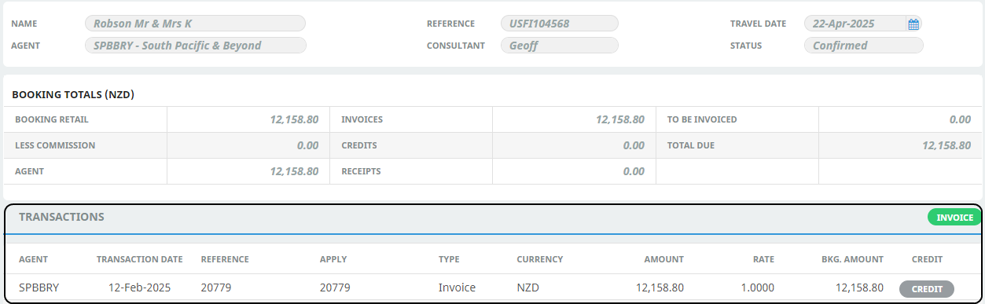Select the Status field showing Confirmed
This screenshot has height=304, width=985.
[x=863, y=46]
